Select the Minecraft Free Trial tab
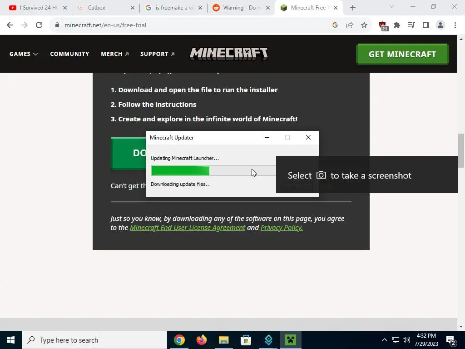 [x=308, y=8]
